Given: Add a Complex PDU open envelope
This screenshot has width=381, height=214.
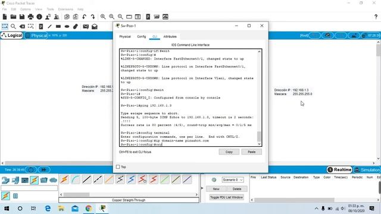Looking at the screenshot, I should [x=95, y=26].
